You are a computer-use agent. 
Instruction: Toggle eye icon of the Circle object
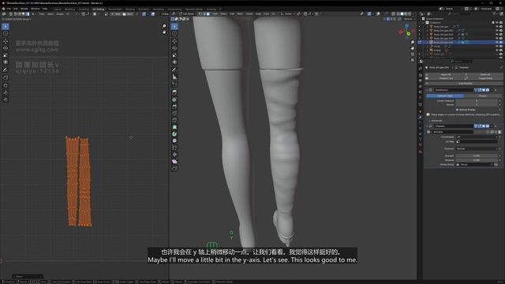[x=497, y=47]
